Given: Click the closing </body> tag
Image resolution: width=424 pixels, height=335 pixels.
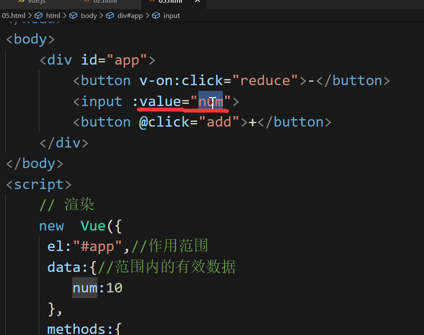Looking at the screenshot, I should click(35, 164).
